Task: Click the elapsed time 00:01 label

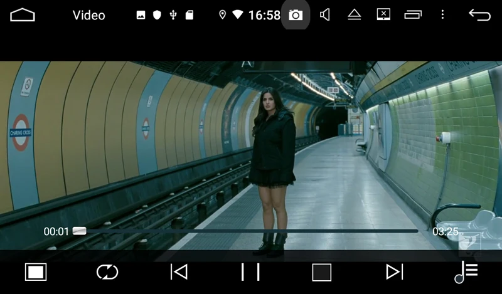Action: click(56, 231)
